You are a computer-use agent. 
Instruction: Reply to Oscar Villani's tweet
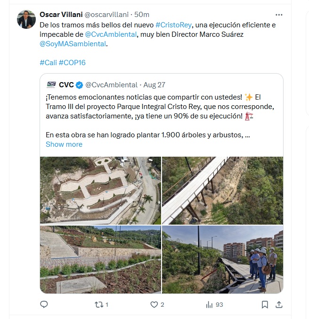pyautogui.click(x=44, y=304)
